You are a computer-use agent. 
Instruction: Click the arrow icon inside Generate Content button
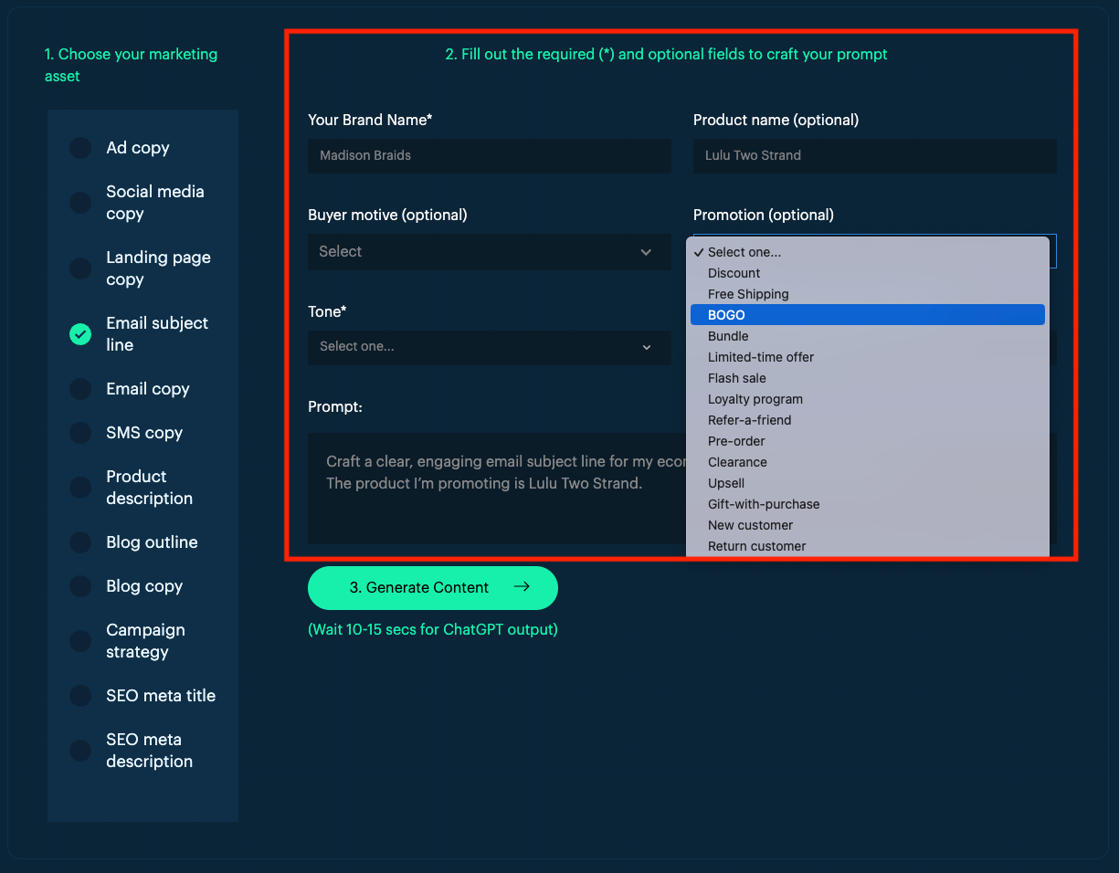click(523, 587)
